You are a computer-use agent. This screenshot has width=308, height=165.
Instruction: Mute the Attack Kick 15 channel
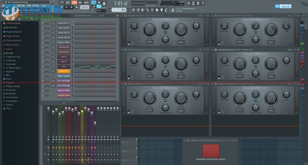tap(43, 23)
